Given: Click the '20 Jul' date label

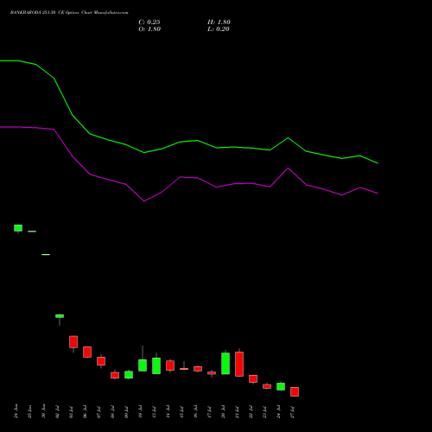Looking at the screenshot, I should pyautogui.click(x=223, y=412).
